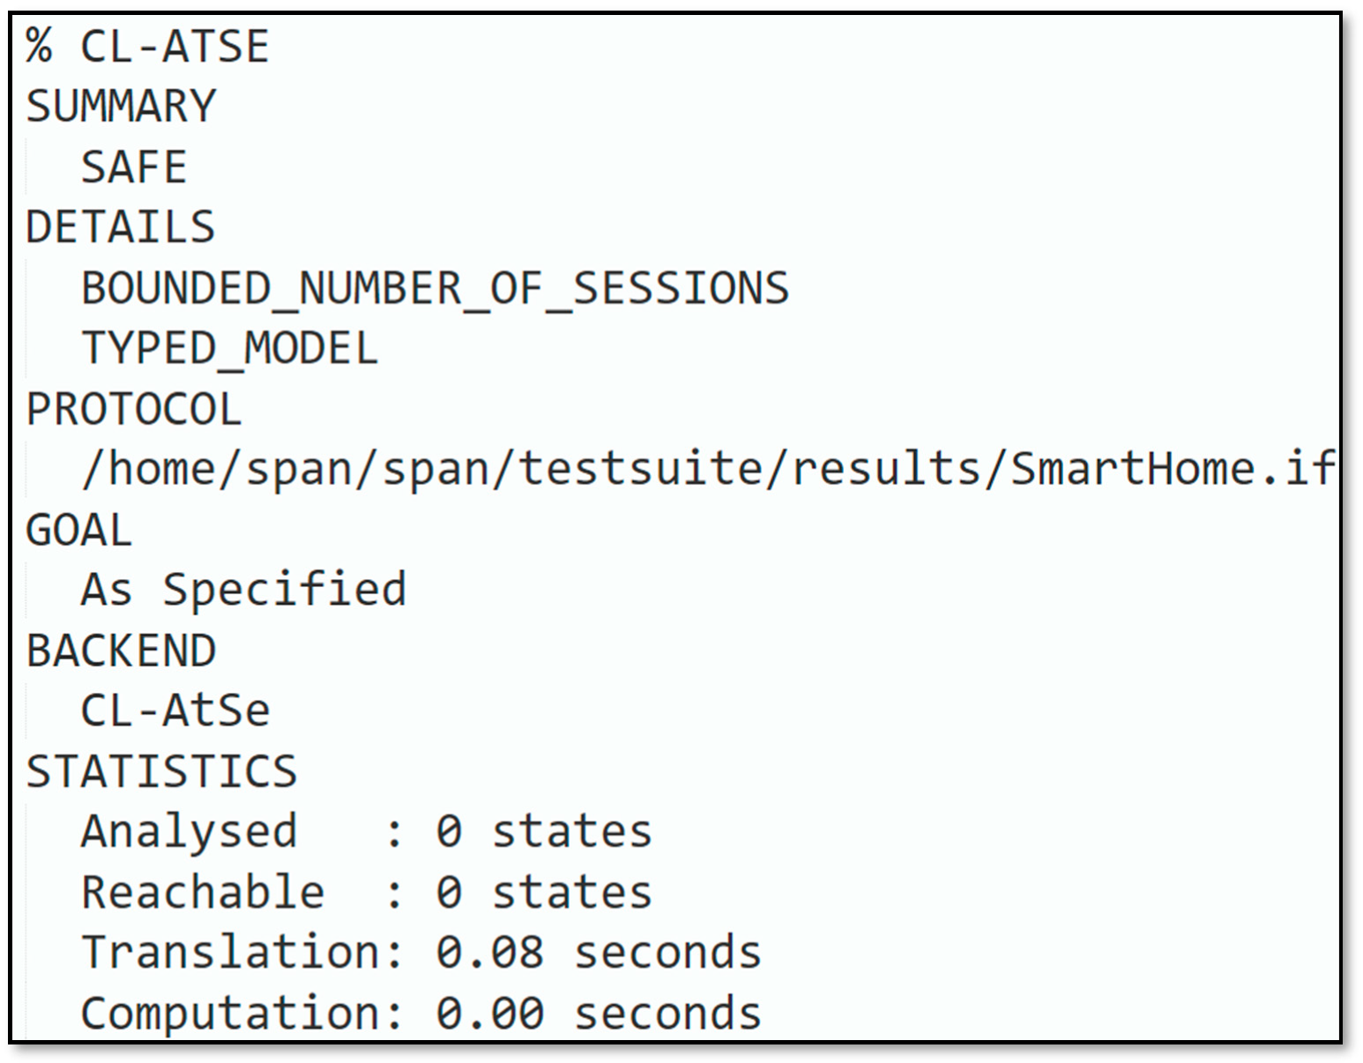Screen dimensions: 1363x1063
Task: Select the 0.00 seconds computation time
Action: pos(598,1014)
